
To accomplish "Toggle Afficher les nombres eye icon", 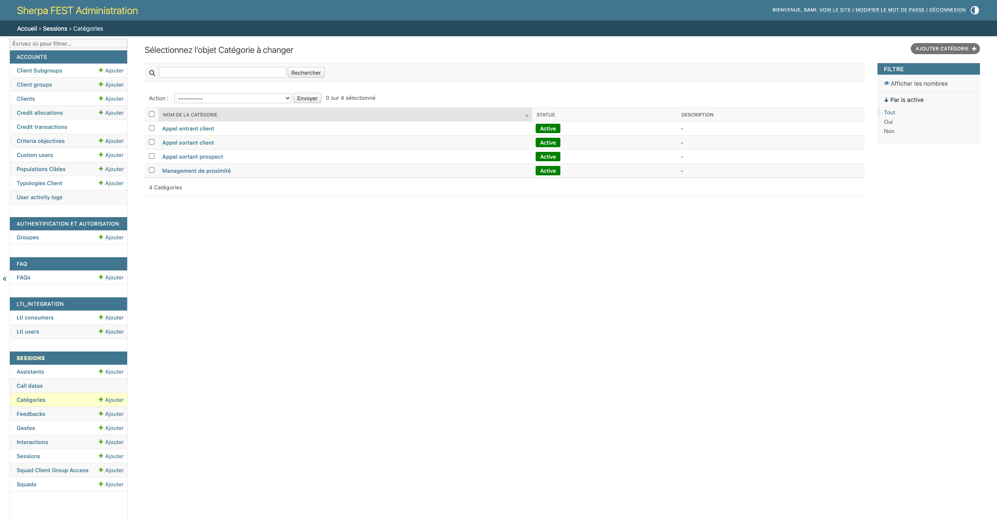I will pyautogui.click(x=886, y=84).
